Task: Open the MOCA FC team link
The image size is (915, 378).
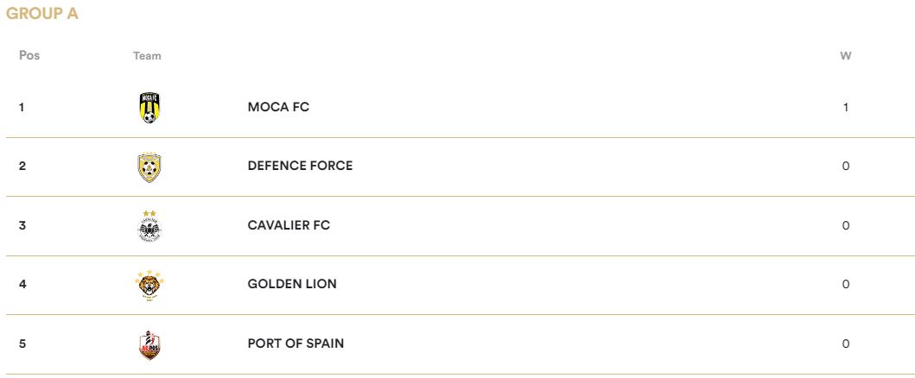Action: point(278,107)
